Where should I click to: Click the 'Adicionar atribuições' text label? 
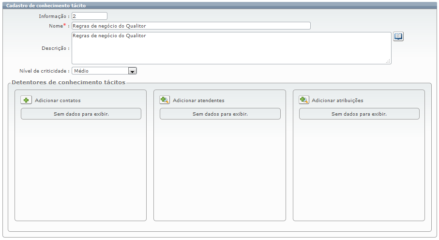[x=337, y=101]
